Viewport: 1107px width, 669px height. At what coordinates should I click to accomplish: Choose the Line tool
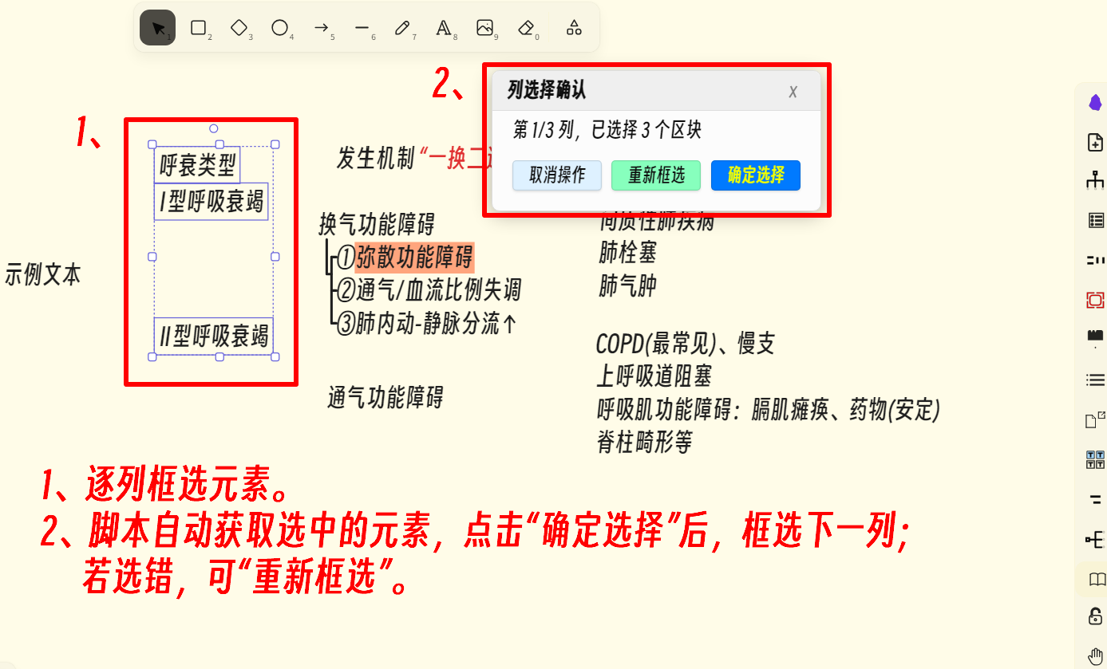(x=362, y=28)
